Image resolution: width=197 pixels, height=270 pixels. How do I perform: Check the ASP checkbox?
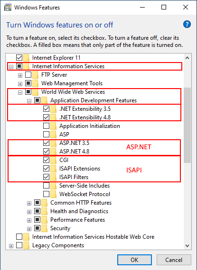click(46, 134)
